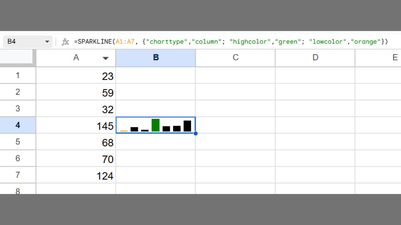Click empty cell C7

(236, 175)
